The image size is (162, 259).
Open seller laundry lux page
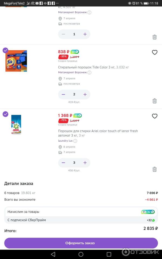65,141
